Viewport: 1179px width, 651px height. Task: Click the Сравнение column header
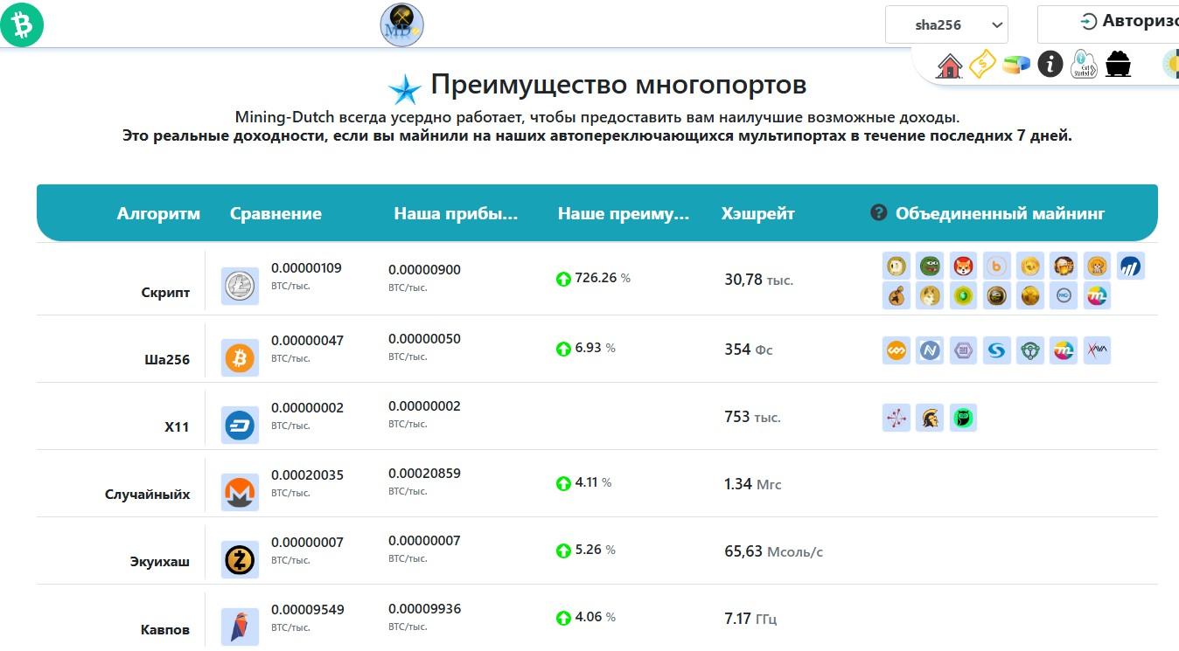[276, 213]
